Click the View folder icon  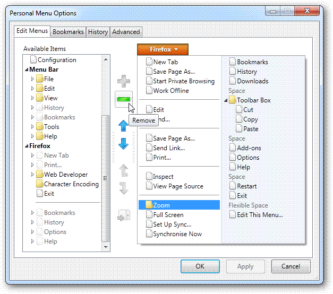pyautogui.click(x=40, y=98)
